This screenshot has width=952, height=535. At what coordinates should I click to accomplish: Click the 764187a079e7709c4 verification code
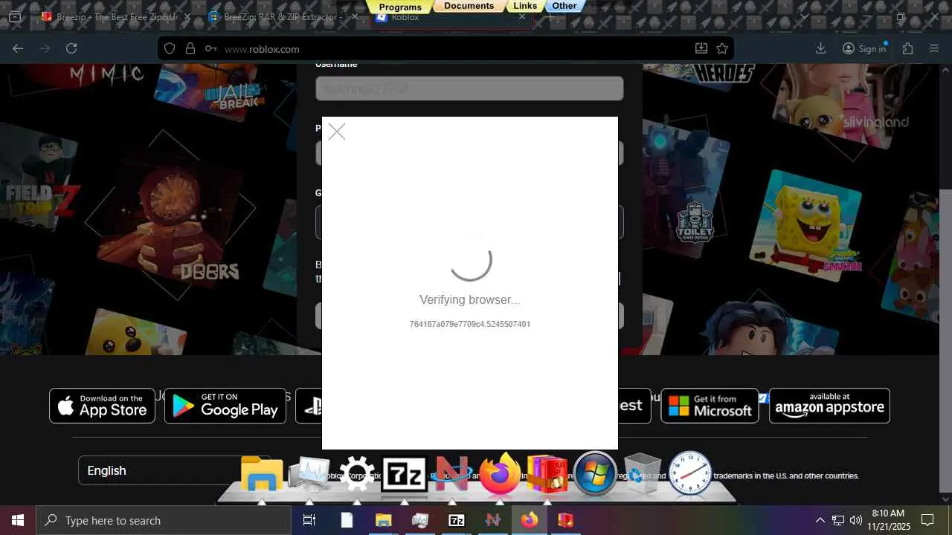coord(470,324)
